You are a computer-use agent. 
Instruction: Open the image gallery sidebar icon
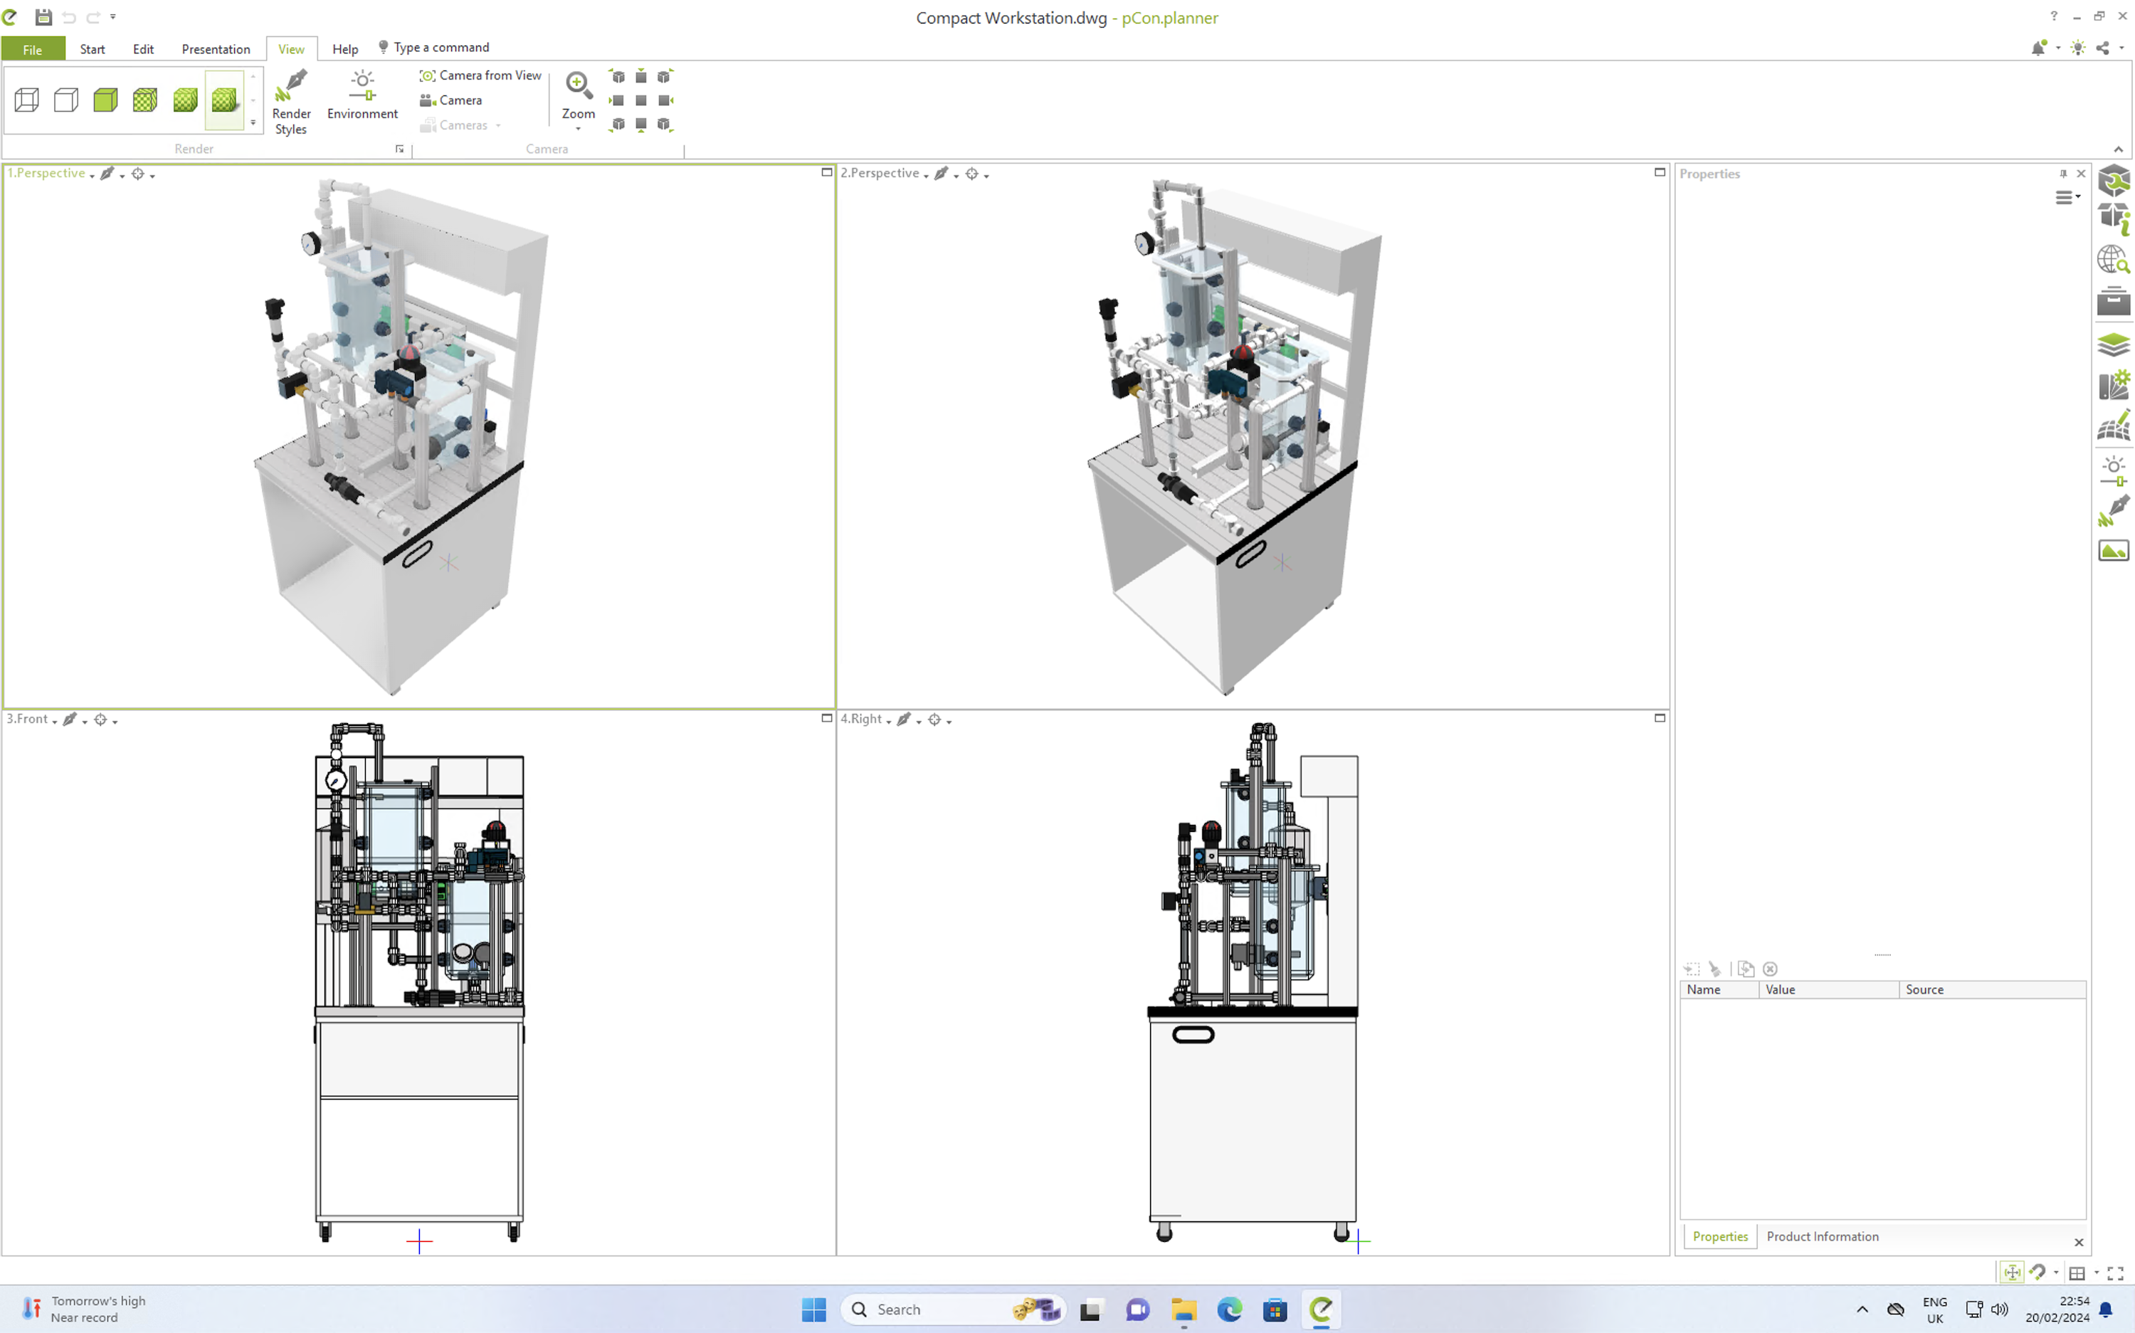pos(2113,551)
